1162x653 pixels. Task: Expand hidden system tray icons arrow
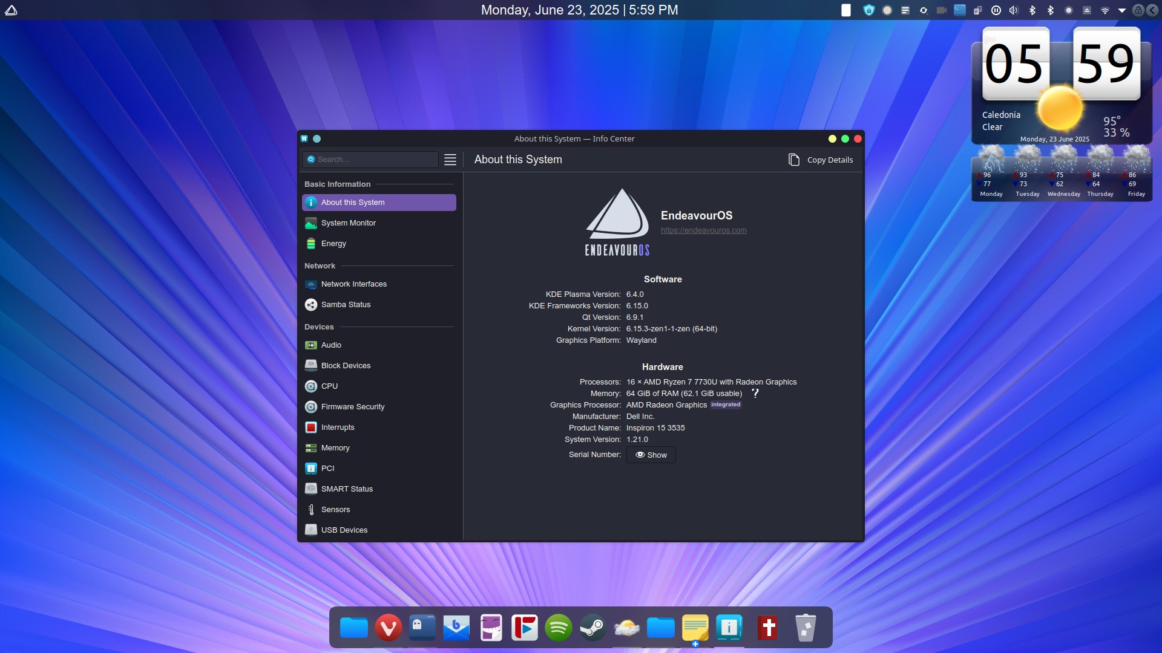[x=1121, y=10]
